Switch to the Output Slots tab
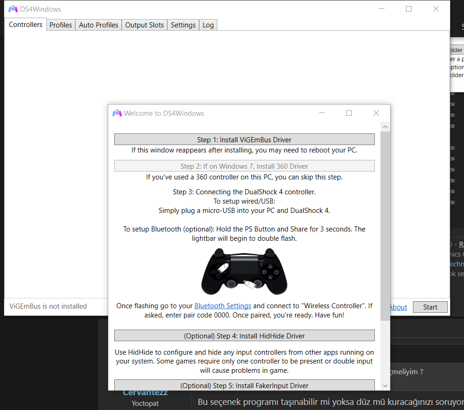464x410 pixels. (x=144, y=25)
